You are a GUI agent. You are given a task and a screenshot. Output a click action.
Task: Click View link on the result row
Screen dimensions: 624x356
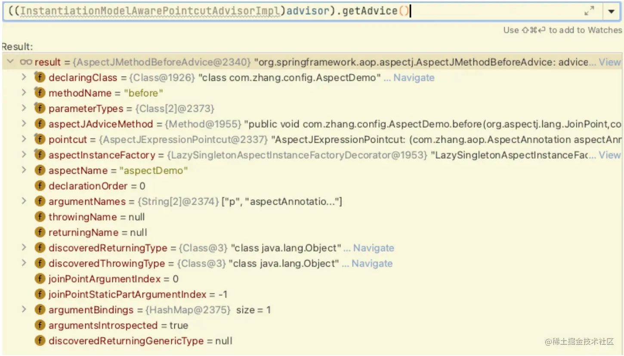[x=610, y=62]
